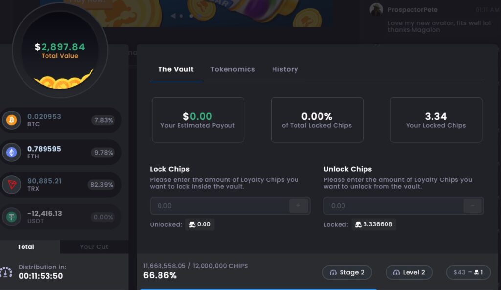The height and width of the screenshot is (290, 501).
Task: Switch vault view to Your Cut
Action: point(94,247)
